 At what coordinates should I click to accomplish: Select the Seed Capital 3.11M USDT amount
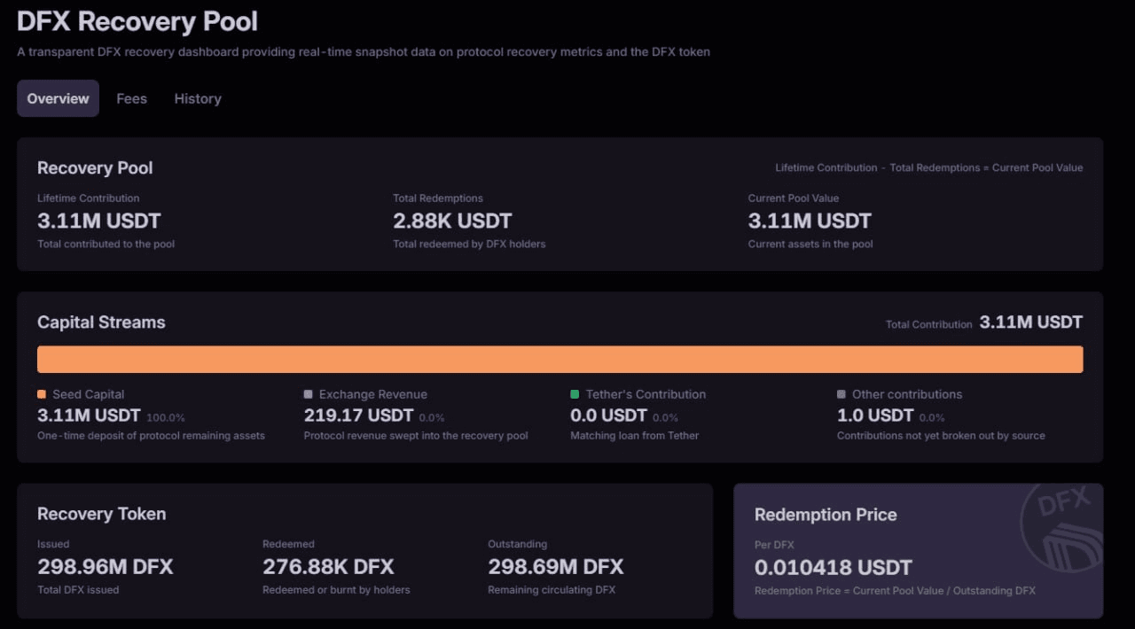89,415
